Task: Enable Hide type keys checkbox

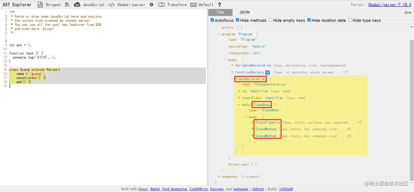Action: [350, 20]
